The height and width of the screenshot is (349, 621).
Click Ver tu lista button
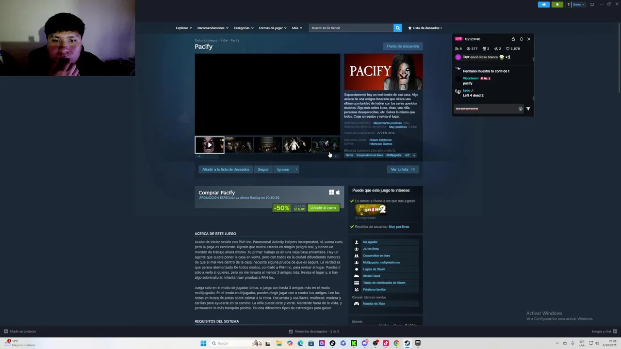click(x=403, y=169)
